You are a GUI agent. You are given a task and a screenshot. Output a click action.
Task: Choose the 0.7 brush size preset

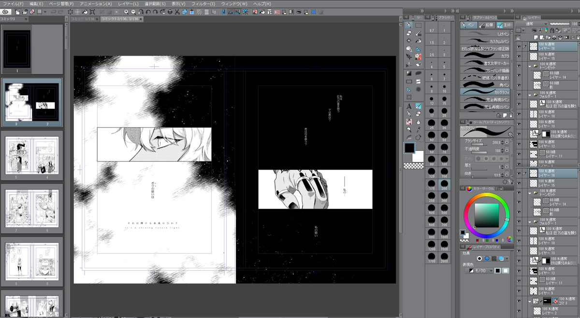[431, 28]
